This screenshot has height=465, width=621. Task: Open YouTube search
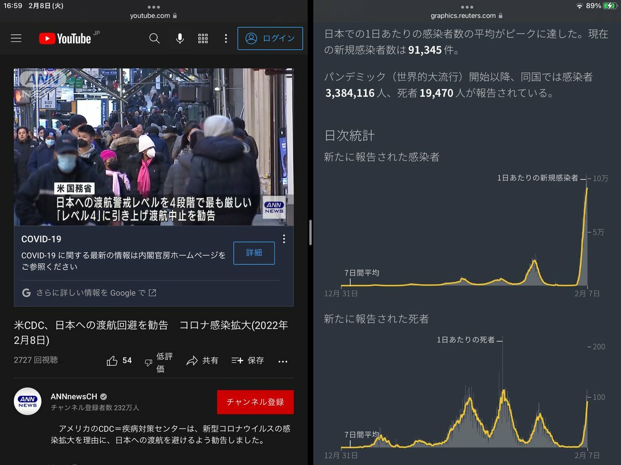154,39
